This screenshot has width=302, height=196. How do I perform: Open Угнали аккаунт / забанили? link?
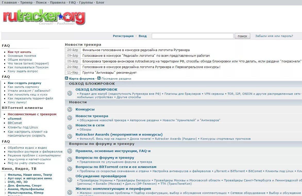29,91
